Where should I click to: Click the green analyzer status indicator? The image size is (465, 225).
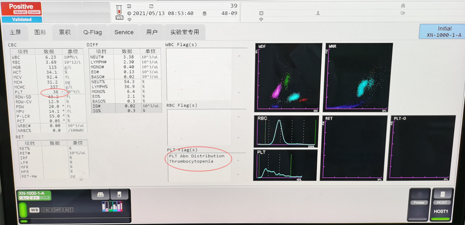pos(23,210)
